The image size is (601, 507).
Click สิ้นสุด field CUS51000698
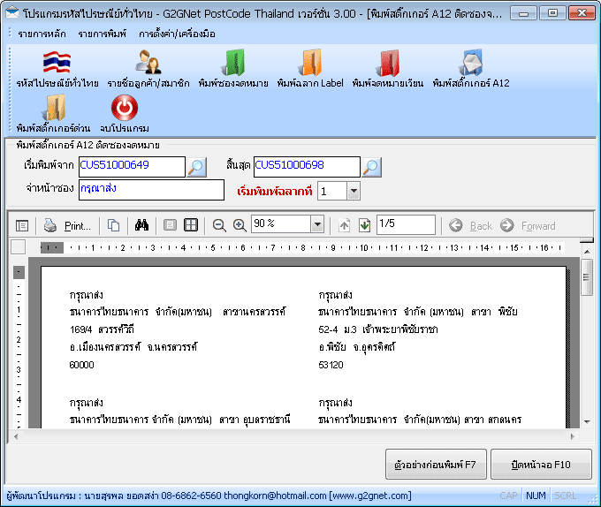307,167
